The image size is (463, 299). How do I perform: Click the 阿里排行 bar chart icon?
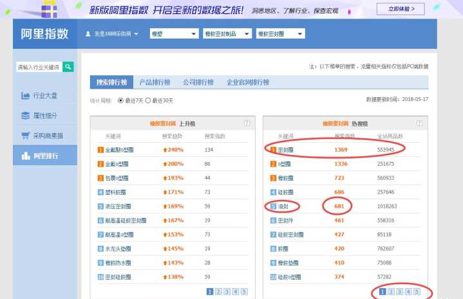(x=26, y=156)
